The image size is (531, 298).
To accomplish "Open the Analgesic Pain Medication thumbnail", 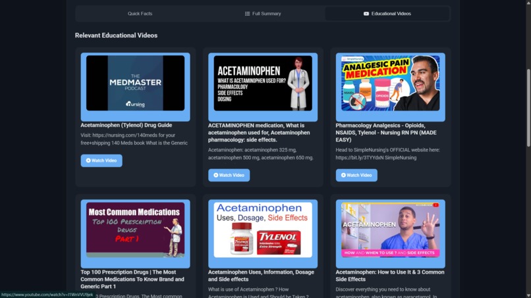I will 391,83.
